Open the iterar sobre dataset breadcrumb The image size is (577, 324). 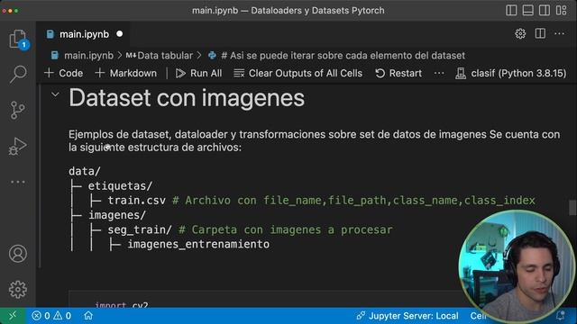point(336,56)
